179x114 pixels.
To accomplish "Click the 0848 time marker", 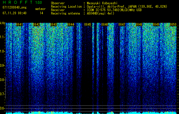I will pyautogui.click(x=139, y=25).
